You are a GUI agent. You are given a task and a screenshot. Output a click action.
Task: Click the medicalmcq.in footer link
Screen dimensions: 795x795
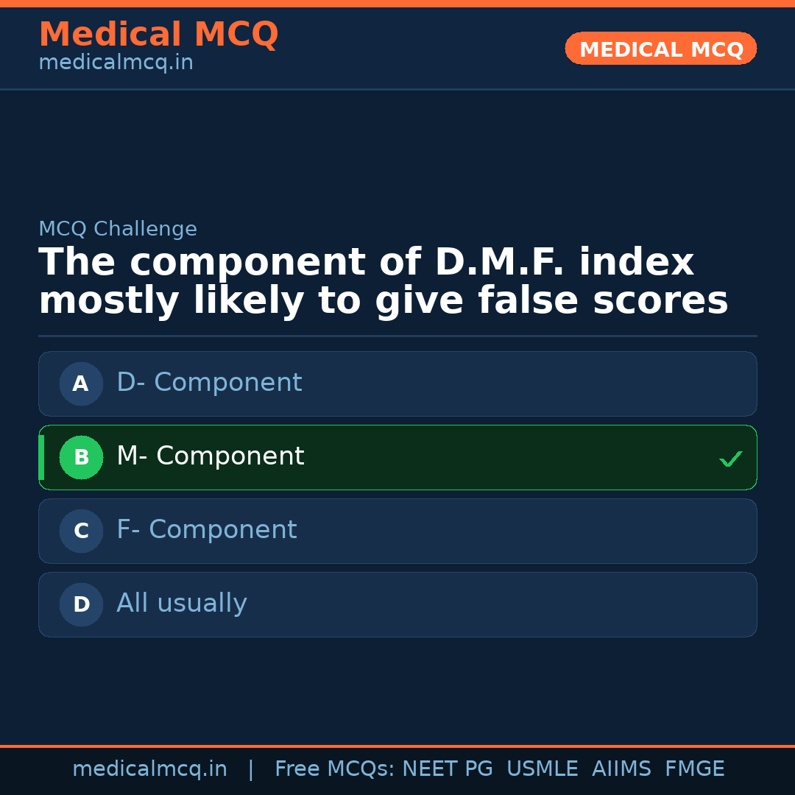pyautogui.click(x=150, y=768)
